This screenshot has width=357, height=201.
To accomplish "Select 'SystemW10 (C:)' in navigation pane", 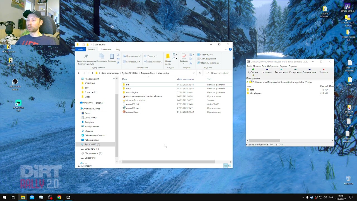I will [x=92, y=144].
